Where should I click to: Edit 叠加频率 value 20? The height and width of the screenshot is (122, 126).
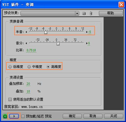28,84
